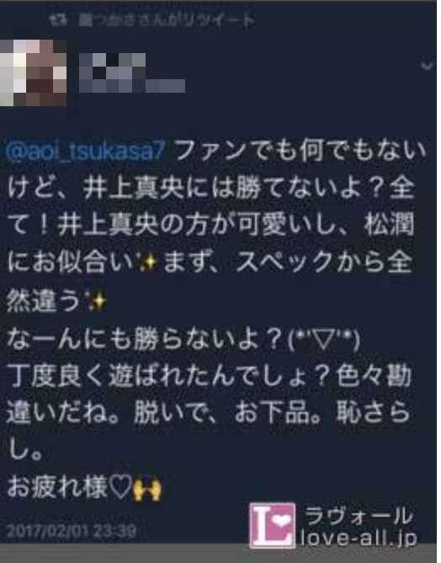Open the blurred 'さんがリツイート' retweeter label
Image resolution: width=441 pixels, height=563 pixels.
pos(167,21)
